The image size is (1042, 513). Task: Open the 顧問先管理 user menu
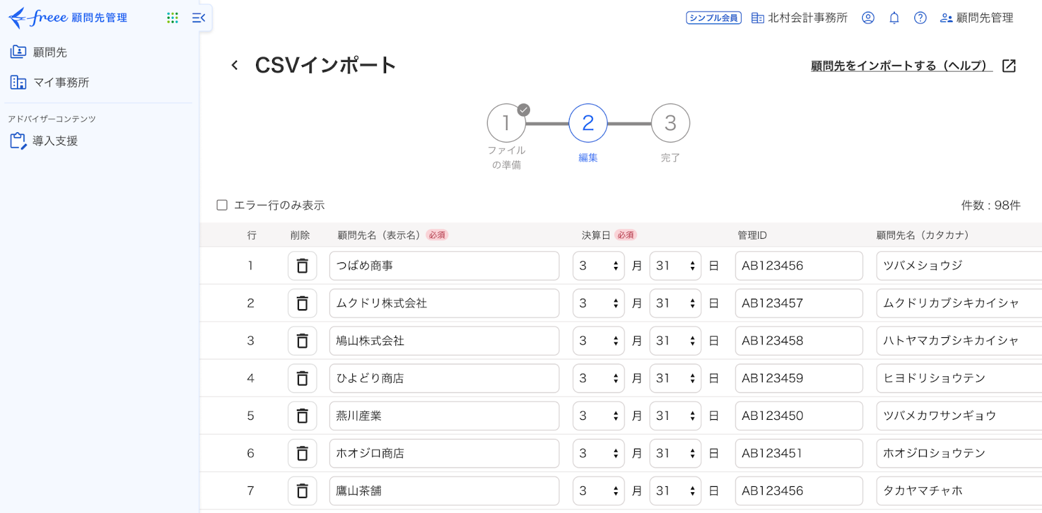(x=977, y=18)
